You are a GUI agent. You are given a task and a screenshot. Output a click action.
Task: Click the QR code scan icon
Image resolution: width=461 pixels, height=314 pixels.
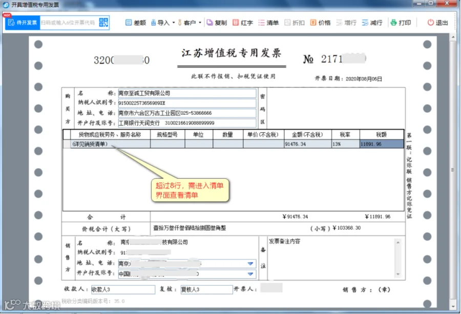103,23
